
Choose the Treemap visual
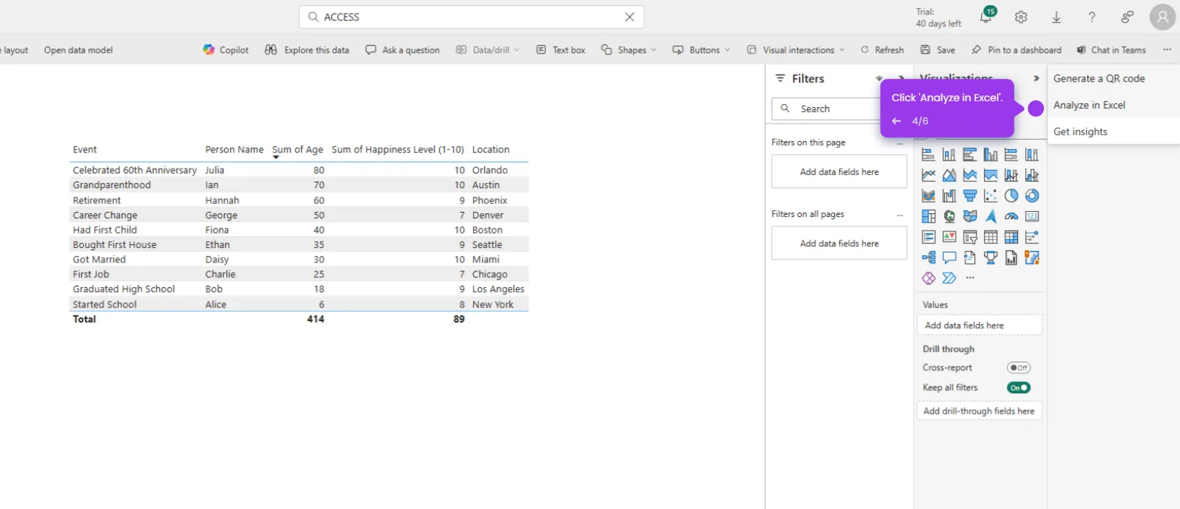pos(928,216)
